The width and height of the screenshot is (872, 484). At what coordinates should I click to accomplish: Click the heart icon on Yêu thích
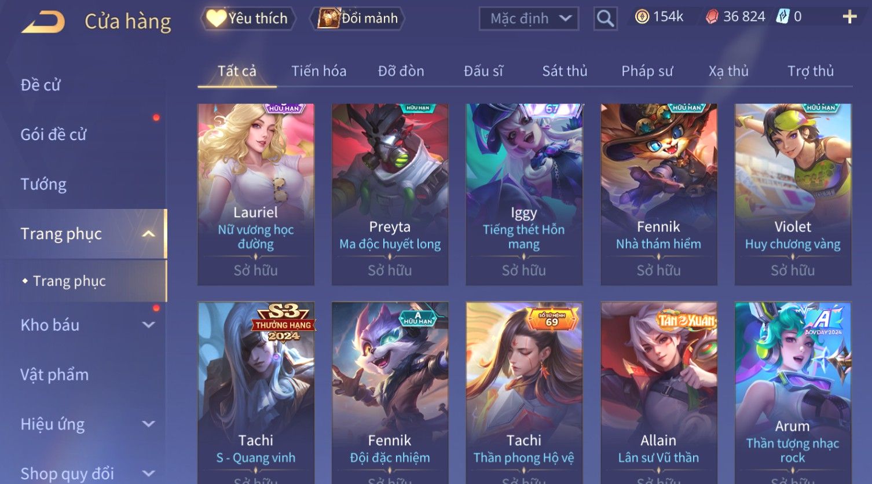pos(216,18)
